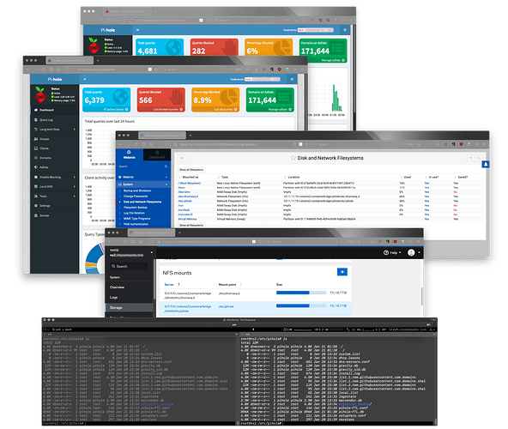Select the Adlists sidebar item

pos(44,167)
